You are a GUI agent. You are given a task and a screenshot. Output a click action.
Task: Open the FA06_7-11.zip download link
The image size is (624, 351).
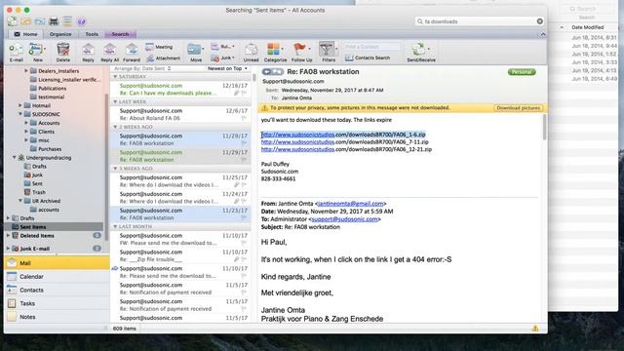344,142
